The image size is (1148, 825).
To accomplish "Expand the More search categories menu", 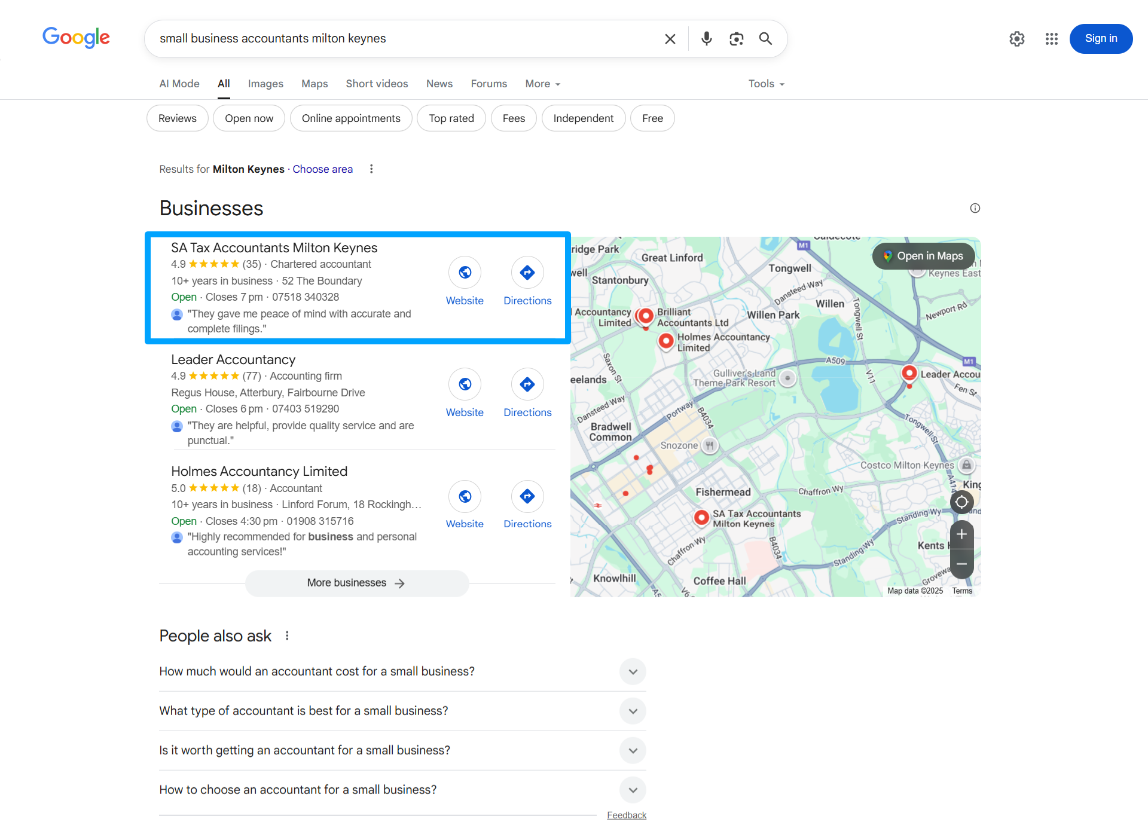I will pyautogui.click(x=542, y=84).
